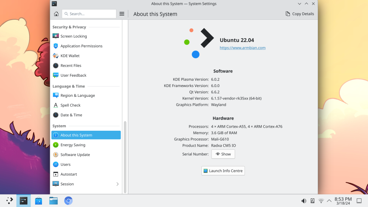Image resolution: width=368 pixels, height=207 pixels.
Task: Open Screen Locking settings
Action: tap(86, 36)
